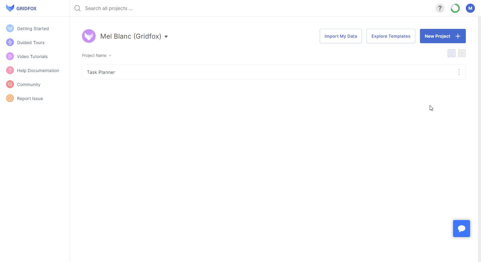Open Help Documentation link
Image resolution: width=481 pixels, height=262 pixels.
point(38,71)
